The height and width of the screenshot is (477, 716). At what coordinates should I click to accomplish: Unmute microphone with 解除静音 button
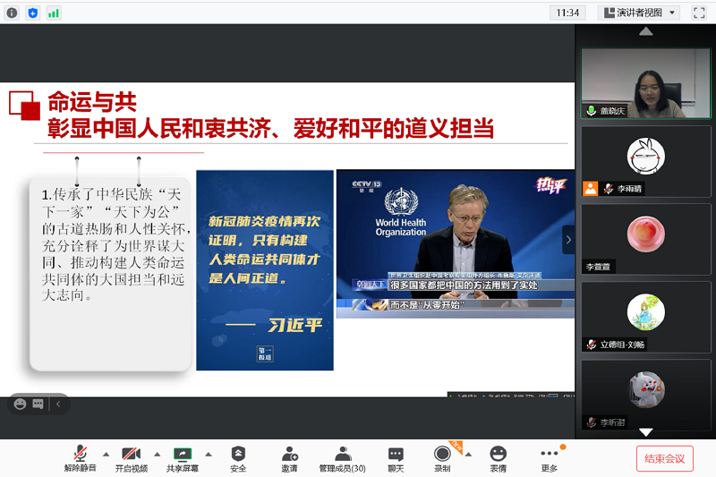[x=79, y=458]
